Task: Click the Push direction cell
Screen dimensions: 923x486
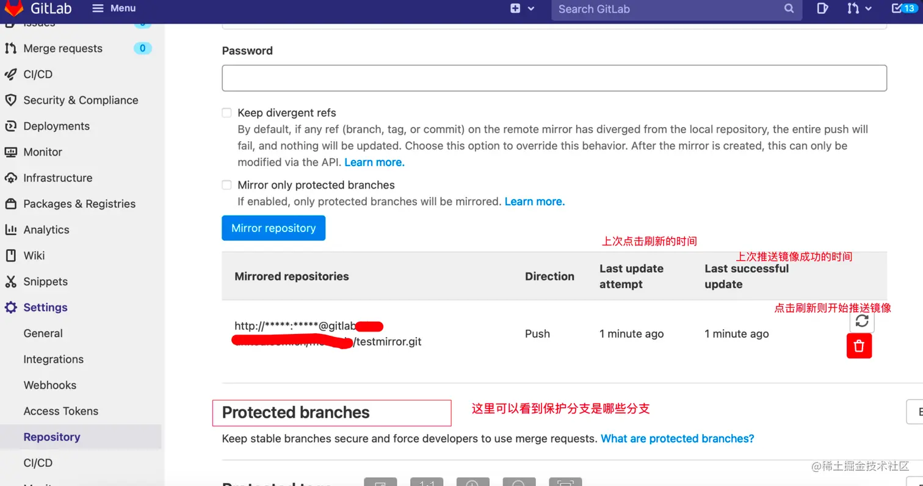Action: pos(537,334)
